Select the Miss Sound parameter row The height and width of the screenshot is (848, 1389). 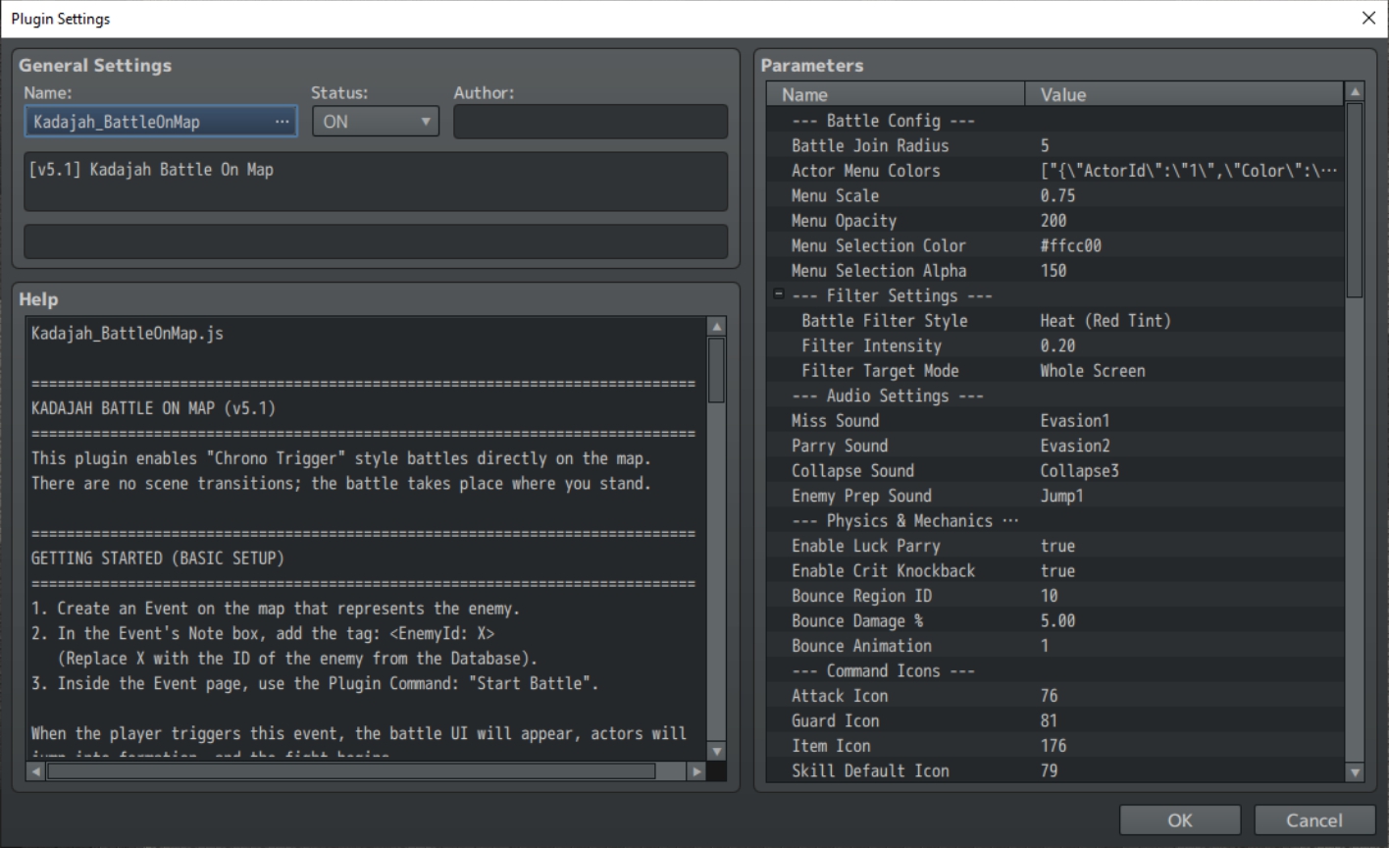(1055, 421)
